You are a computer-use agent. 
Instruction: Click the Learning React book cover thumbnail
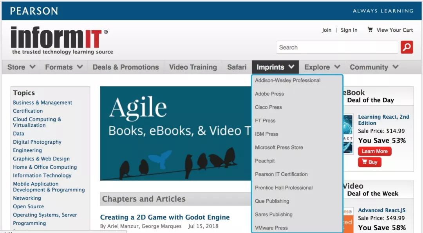point(348,134)
